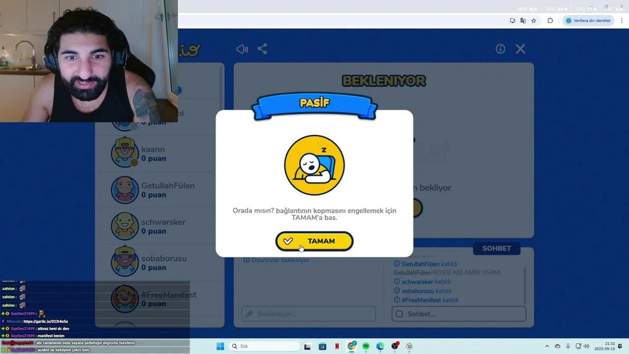Viewport: 629px width, 354px height.
Task: Select the kaann player avatar
Action: [125, 153]
